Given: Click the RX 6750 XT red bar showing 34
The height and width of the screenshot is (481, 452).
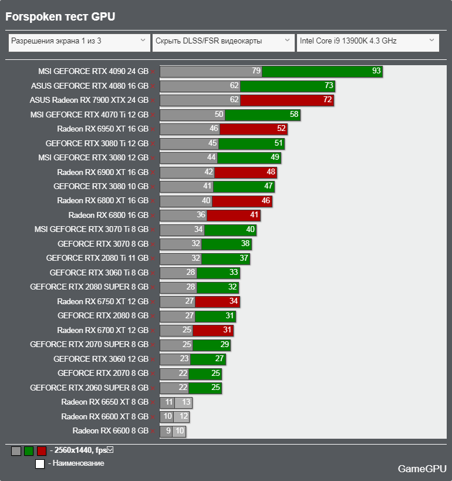Looking at the screenshot, I should (x=217, y=301).
